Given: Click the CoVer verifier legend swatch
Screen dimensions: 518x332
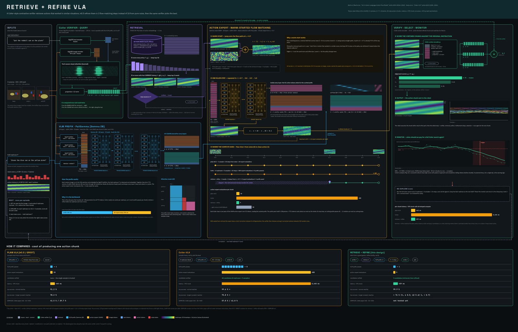Looking at the screenshot, I should [x=39, y=317].
